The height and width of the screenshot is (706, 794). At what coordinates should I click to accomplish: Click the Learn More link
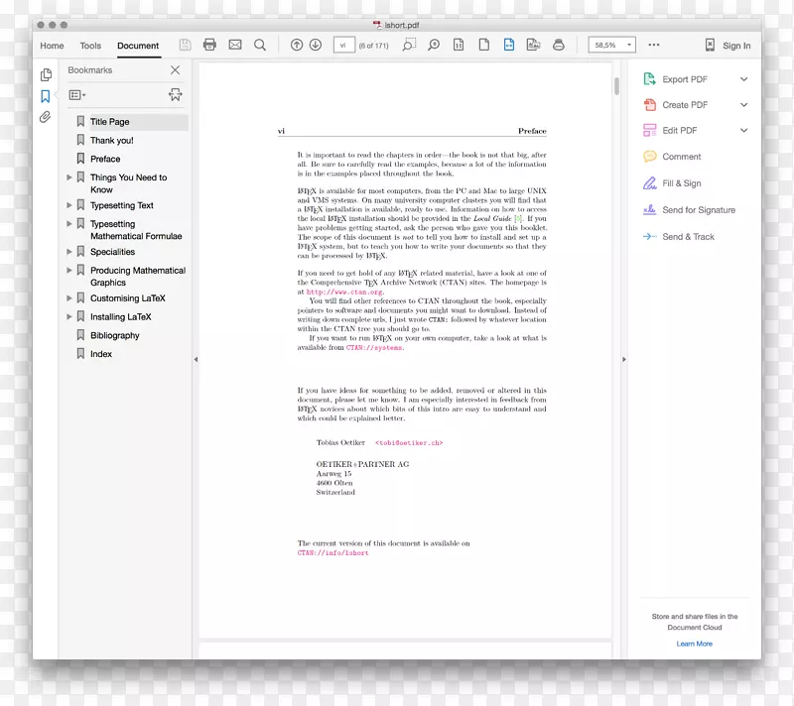coord(693,644)
